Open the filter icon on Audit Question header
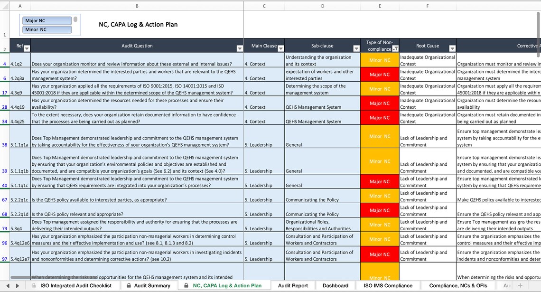 coord(239,48)
